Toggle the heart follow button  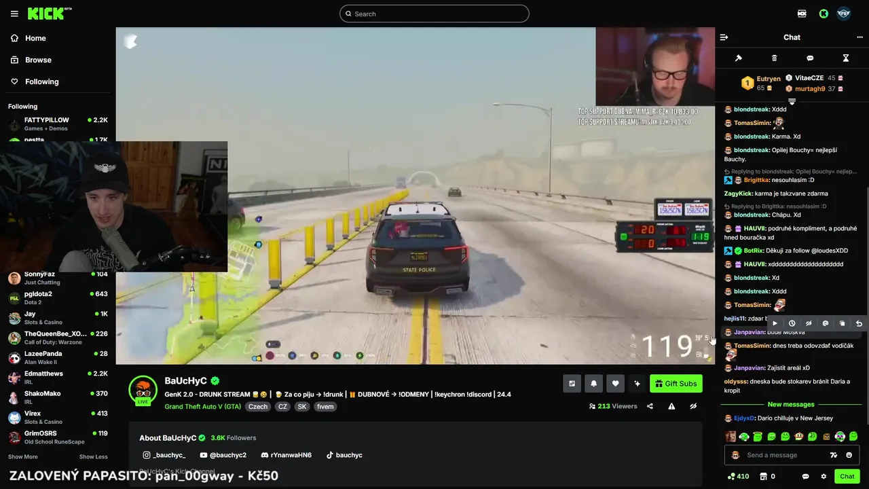click(x=615, y=384)
